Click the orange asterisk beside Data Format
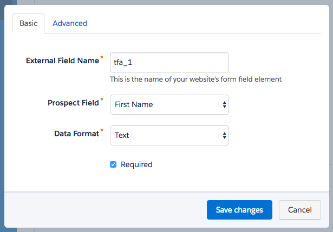 click(x=101, y=129)
